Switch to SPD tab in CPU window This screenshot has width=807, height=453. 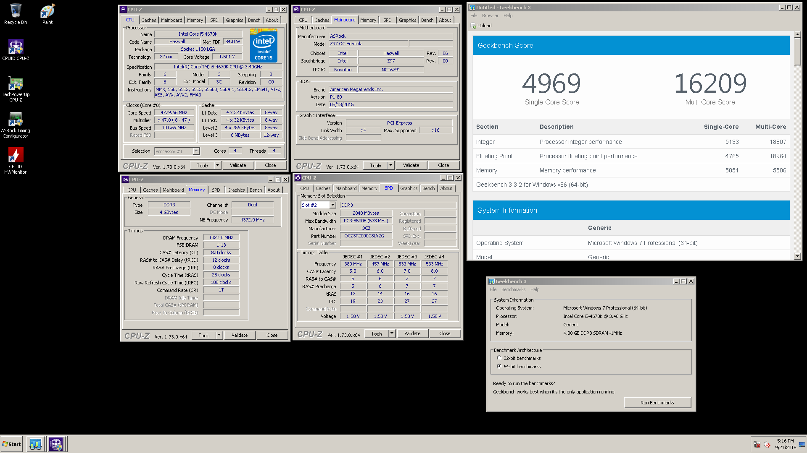(214, 20)
